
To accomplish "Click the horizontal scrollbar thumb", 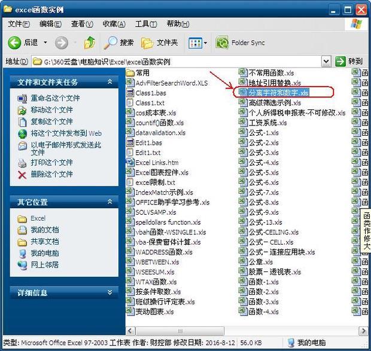I will tap(180, 331).
